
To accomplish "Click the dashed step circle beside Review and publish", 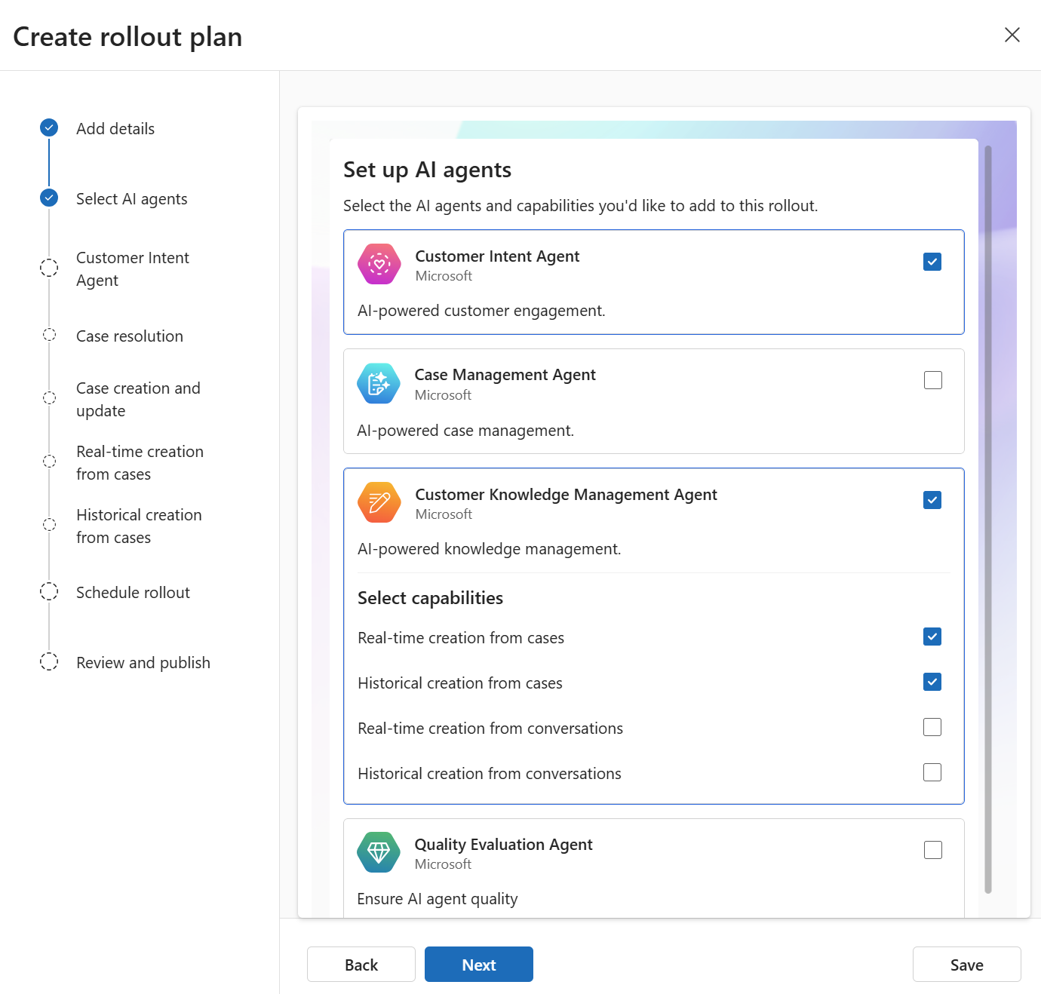I will point(49,661).
